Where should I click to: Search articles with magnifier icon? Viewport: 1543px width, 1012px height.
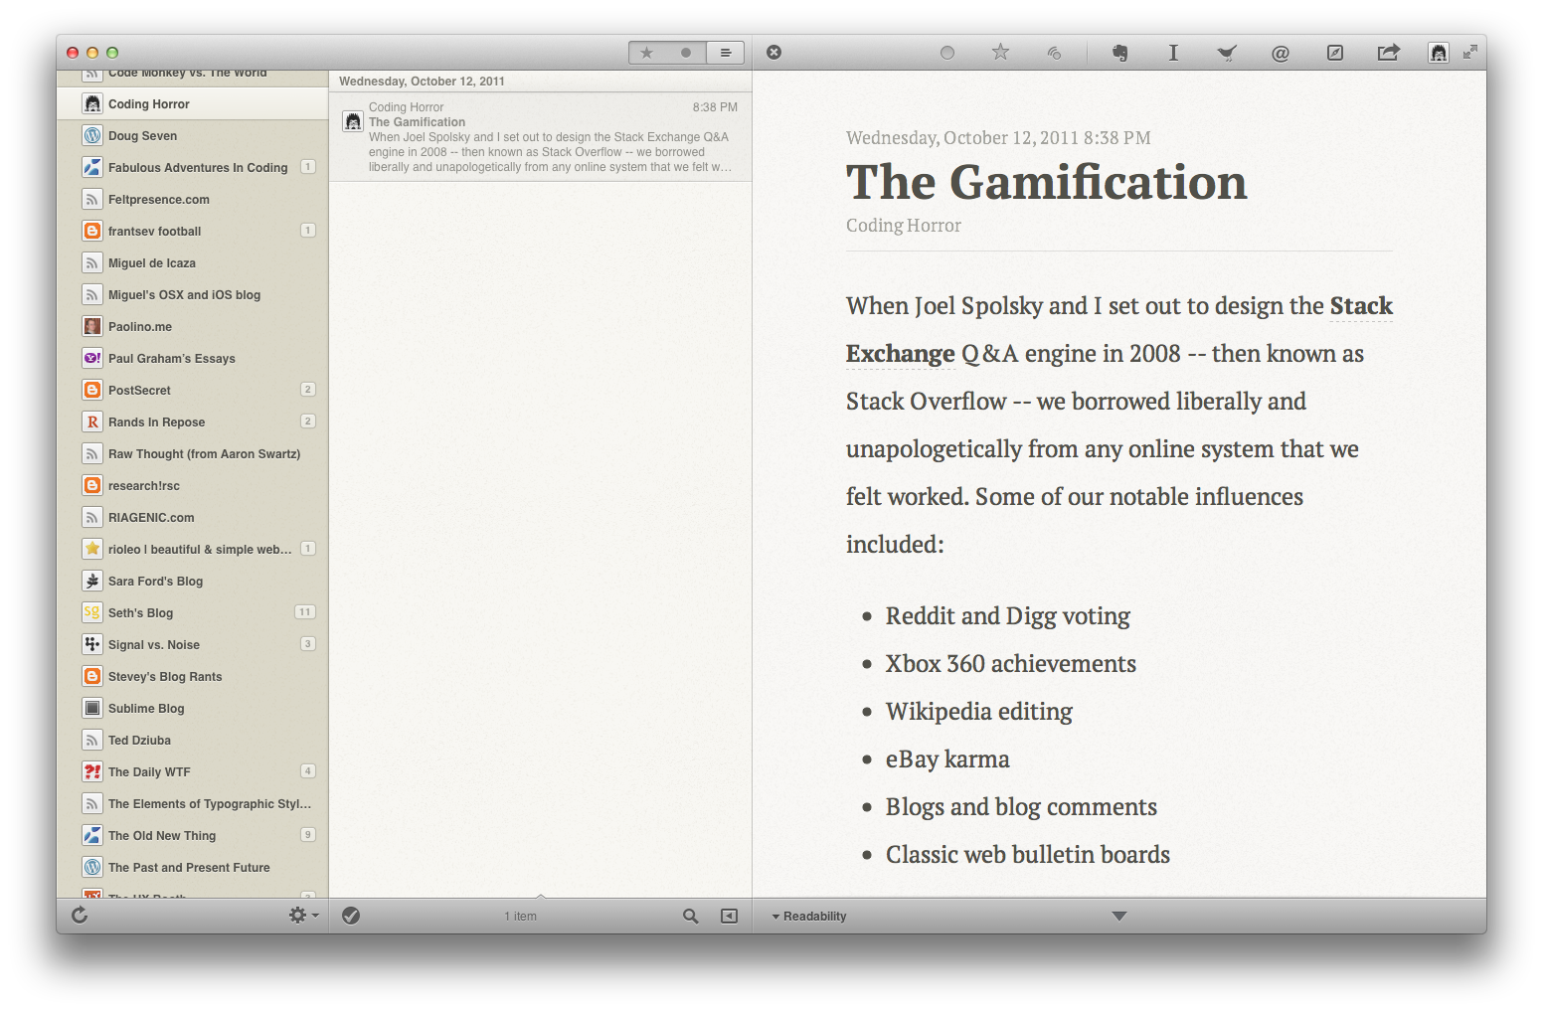point(690,916)
